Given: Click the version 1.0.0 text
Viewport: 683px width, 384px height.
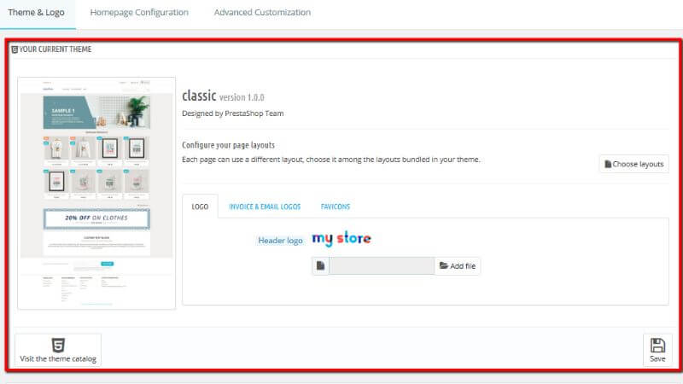Looking at the screenshot, I should 242,97.
